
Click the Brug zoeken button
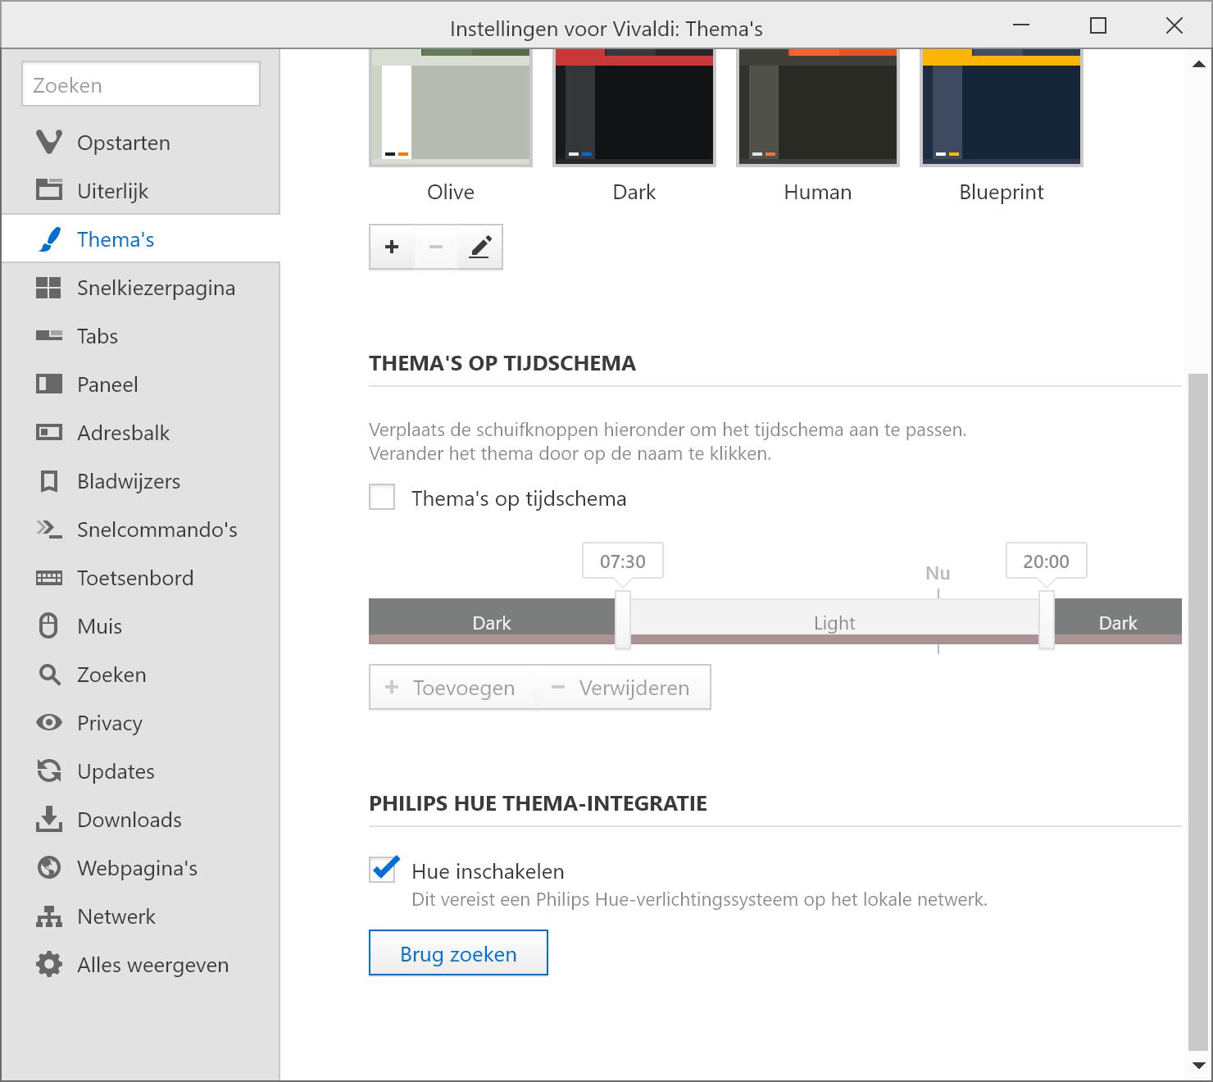(x=458, y=953)
